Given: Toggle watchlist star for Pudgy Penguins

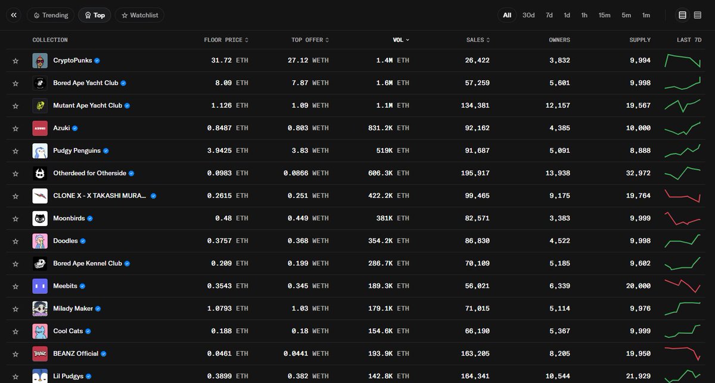Looking at the screenshot, I should 15,151.
